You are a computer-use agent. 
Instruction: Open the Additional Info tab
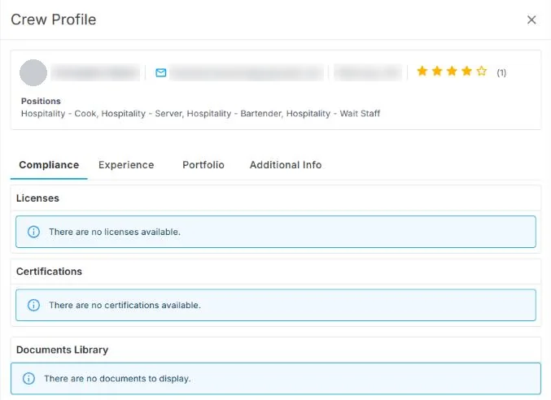(x=286, y=165)
